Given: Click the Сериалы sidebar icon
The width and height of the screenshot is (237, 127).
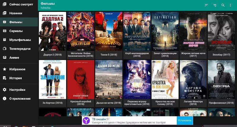Looking at the screenshot, I should click(x=4, y=31).
